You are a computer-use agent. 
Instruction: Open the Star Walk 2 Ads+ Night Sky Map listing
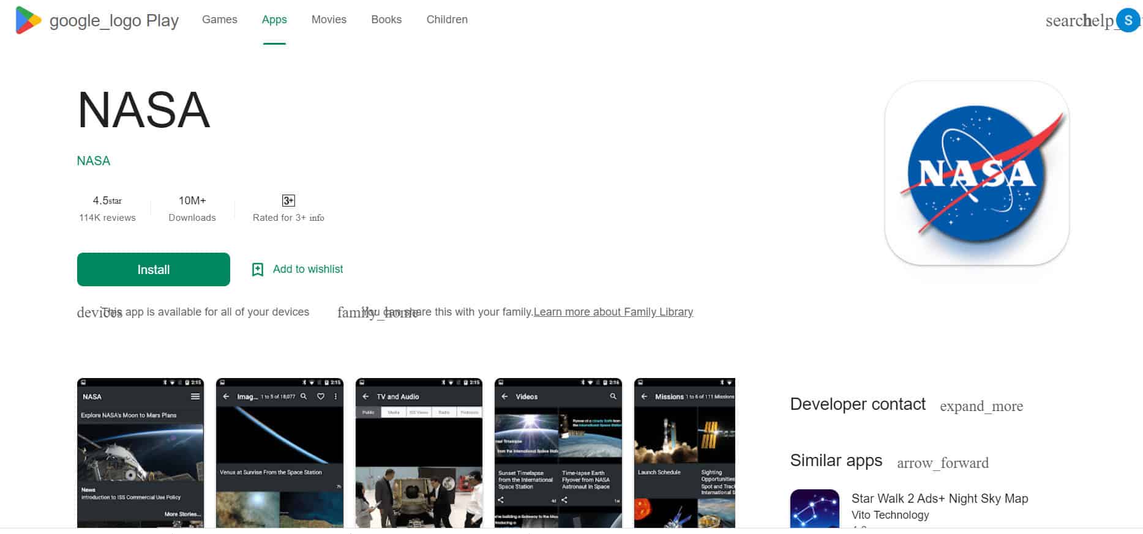[x=940, y=499]
